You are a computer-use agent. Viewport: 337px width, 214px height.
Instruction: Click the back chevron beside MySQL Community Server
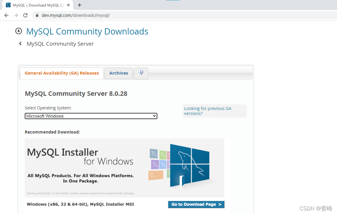pyautogui.click(x=20, y=43)
